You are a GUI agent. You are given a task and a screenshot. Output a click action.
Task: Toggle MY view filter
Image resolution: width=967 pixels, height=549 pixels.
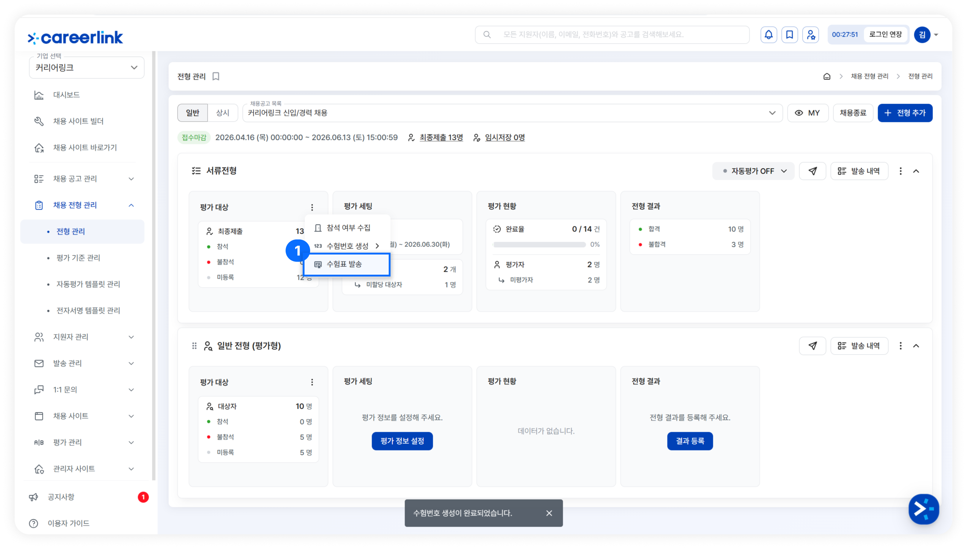807,113
